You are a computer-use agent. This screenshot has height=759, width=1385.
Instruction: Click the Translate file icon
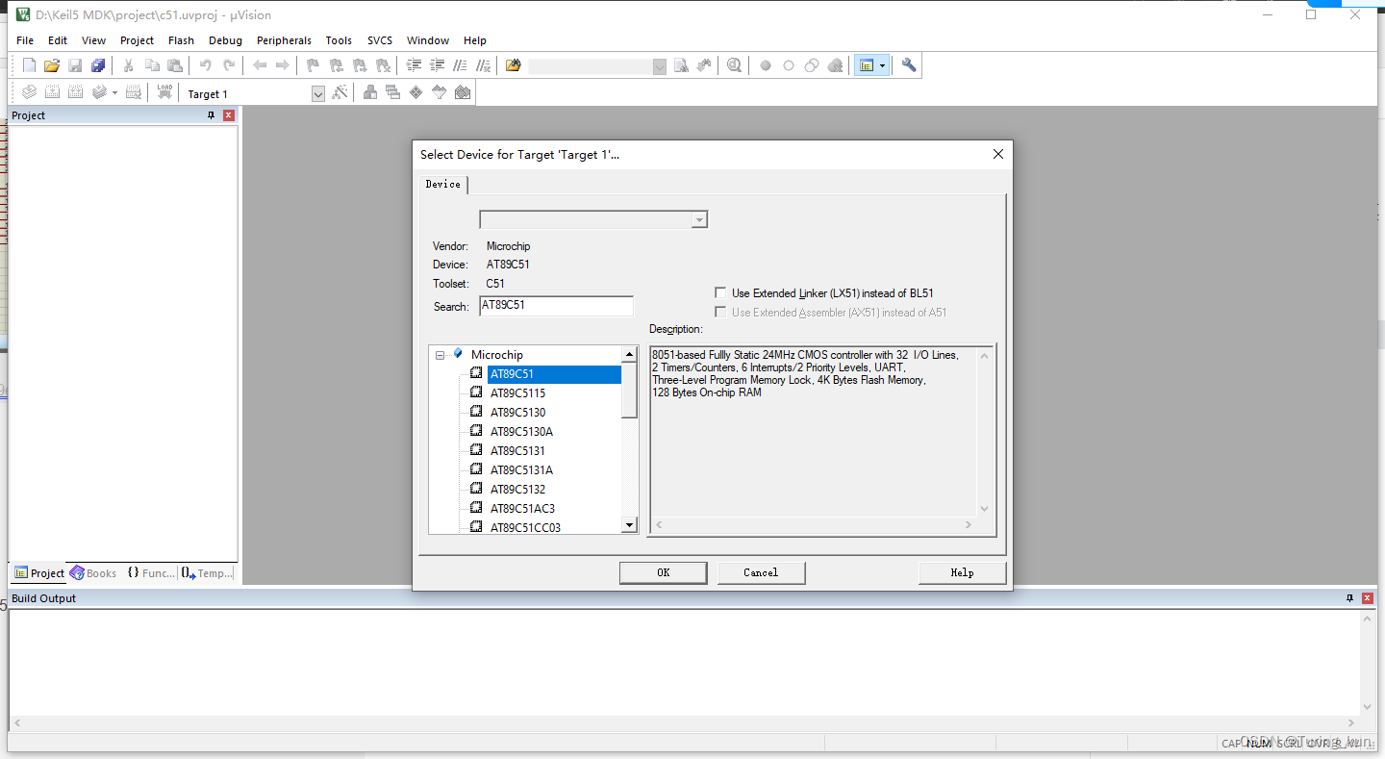30,92
